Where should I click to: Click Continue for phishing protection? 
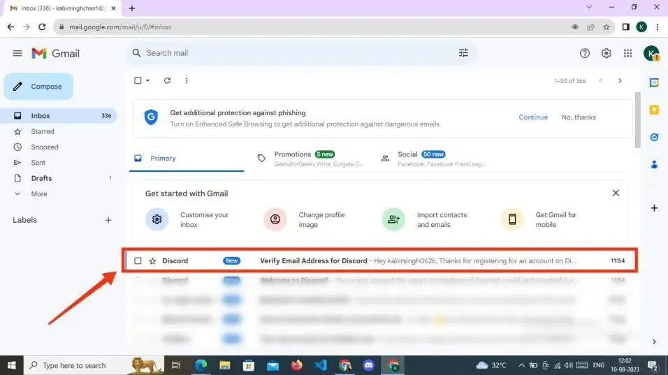533,117
